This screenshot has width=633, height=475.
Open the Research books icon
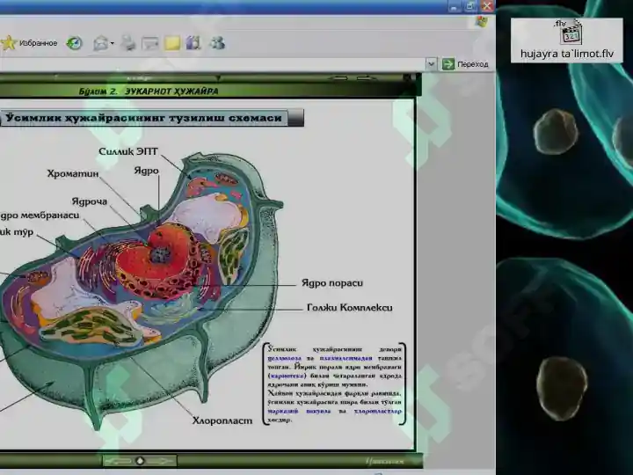(x=193, y=43)
